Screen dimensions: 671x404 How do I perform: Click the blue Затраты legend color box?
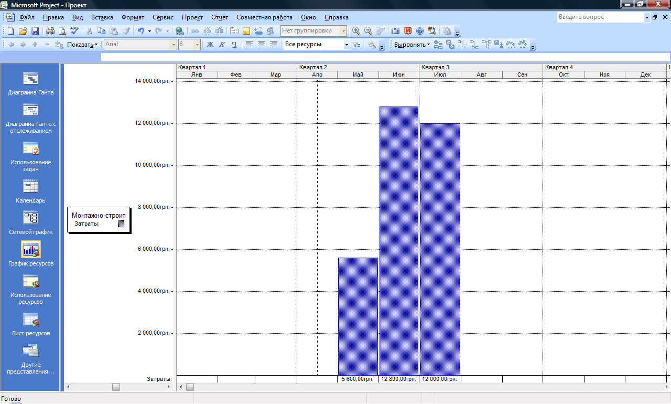point(121,224)
